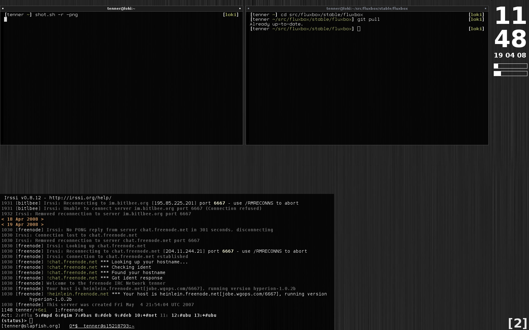Screen dimensions: 529x330
Task: Click the lower conky meter bar
Action: coord(510,74)
